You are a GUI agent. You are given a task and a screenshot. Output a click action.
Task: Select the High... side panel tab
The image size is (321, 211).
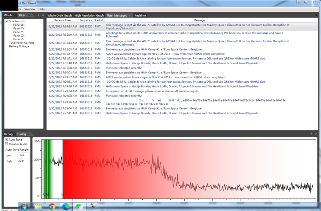coord(23,15)
